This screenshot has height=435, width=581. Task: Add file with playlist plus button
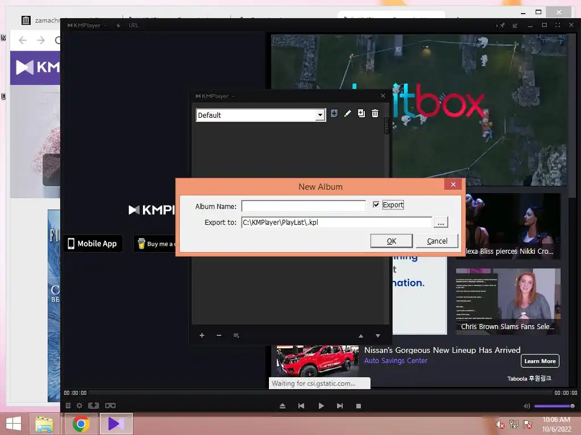202,335
